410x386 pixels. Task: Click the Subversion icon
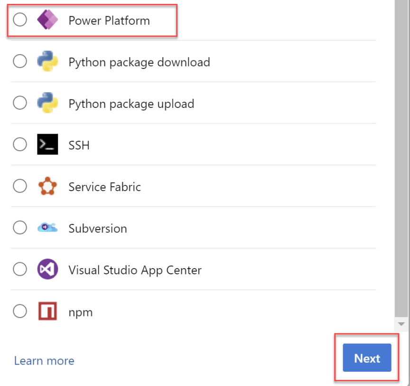[47, 228]
